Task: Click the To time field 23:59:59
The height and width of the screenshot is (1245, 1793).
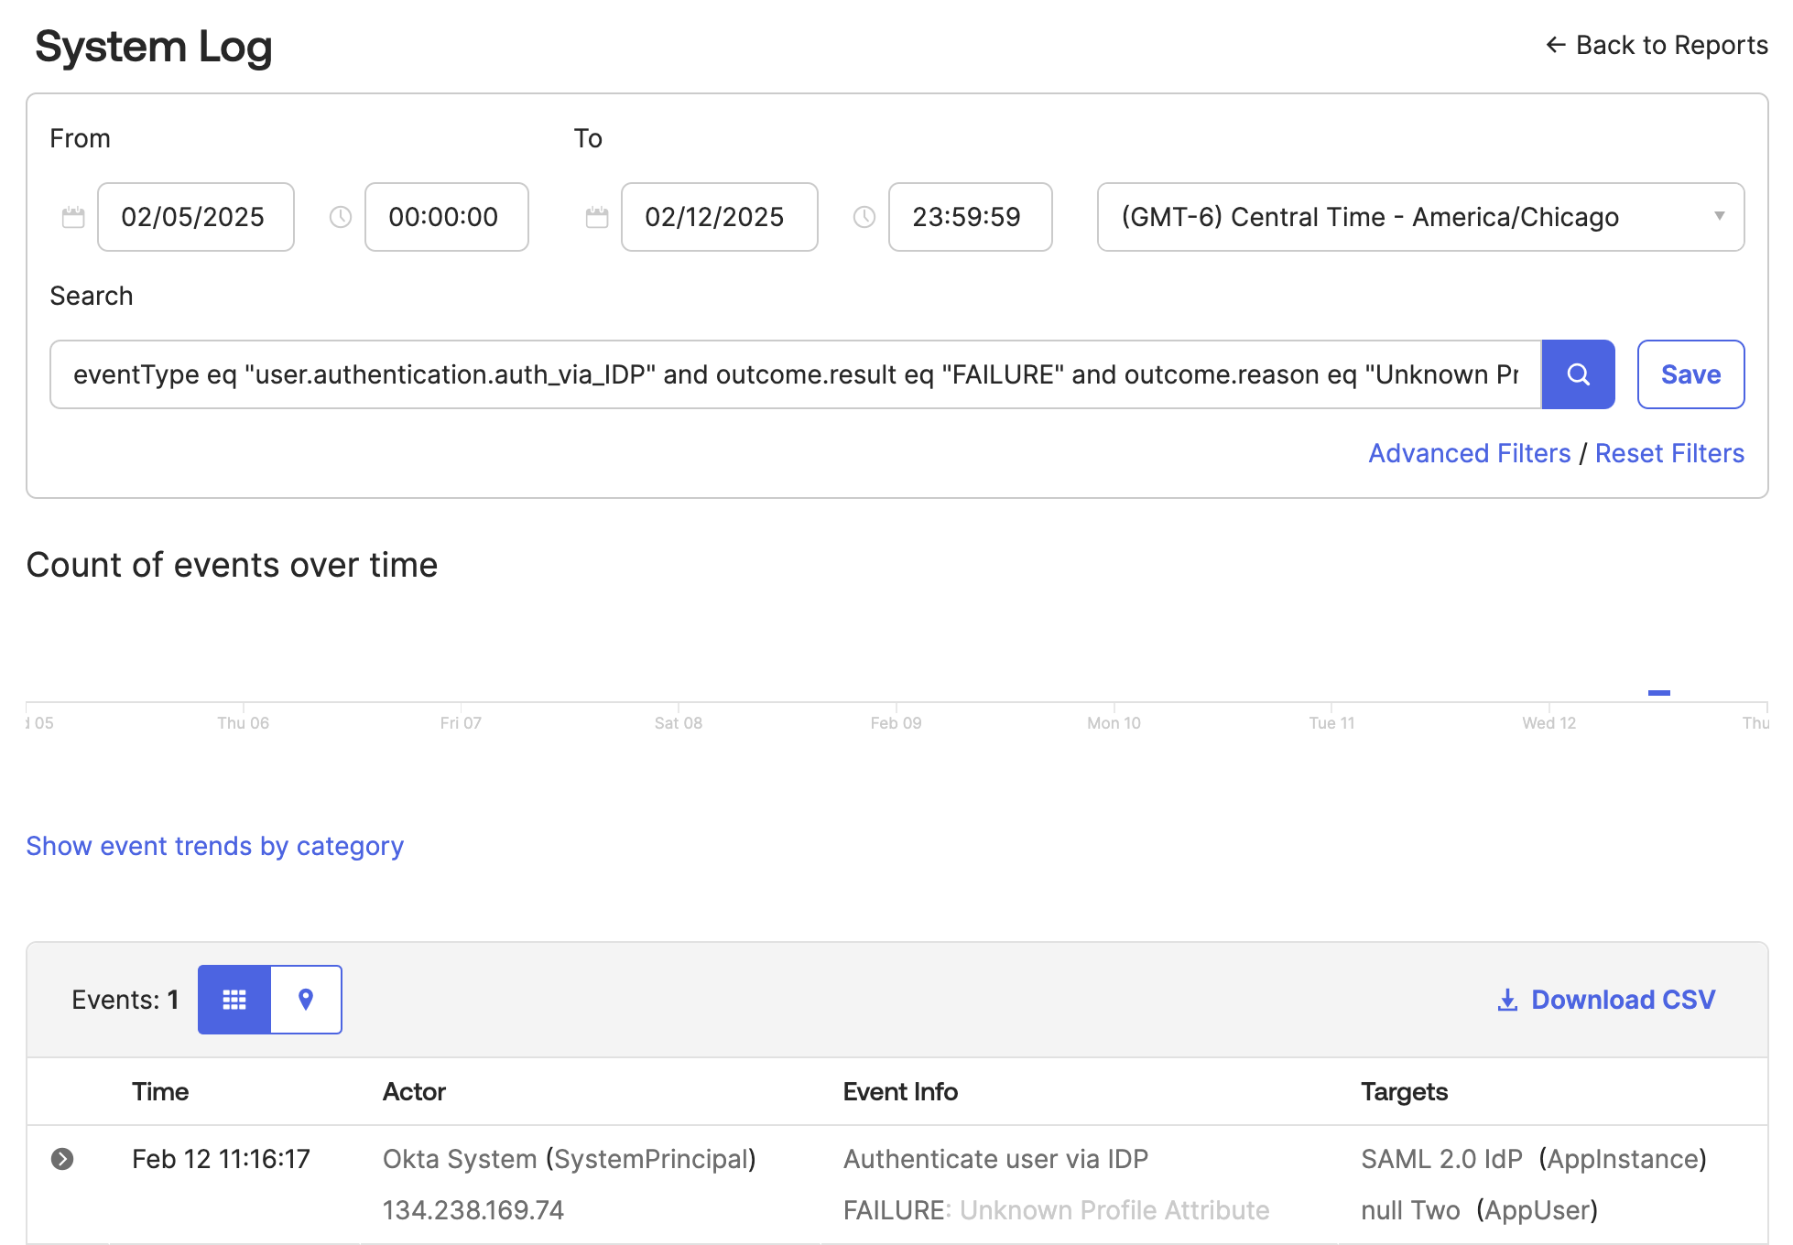Action: click(x=969, y=217)
